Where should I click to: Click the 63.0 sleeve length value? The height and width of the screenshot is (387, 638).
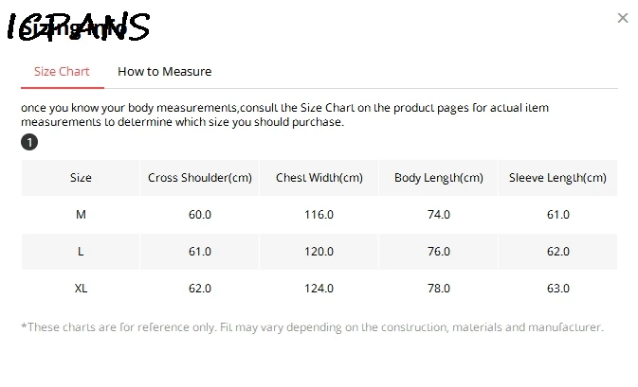coord(557,289)
